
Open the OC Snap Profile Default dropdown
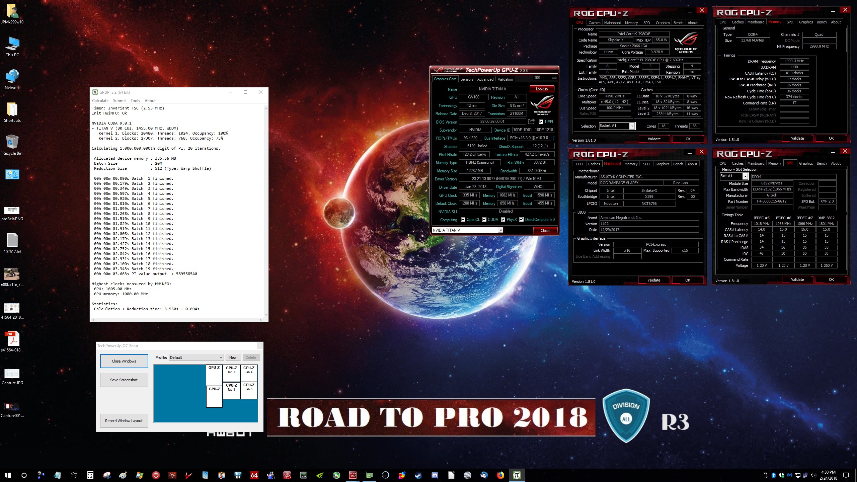coord(196,357)
